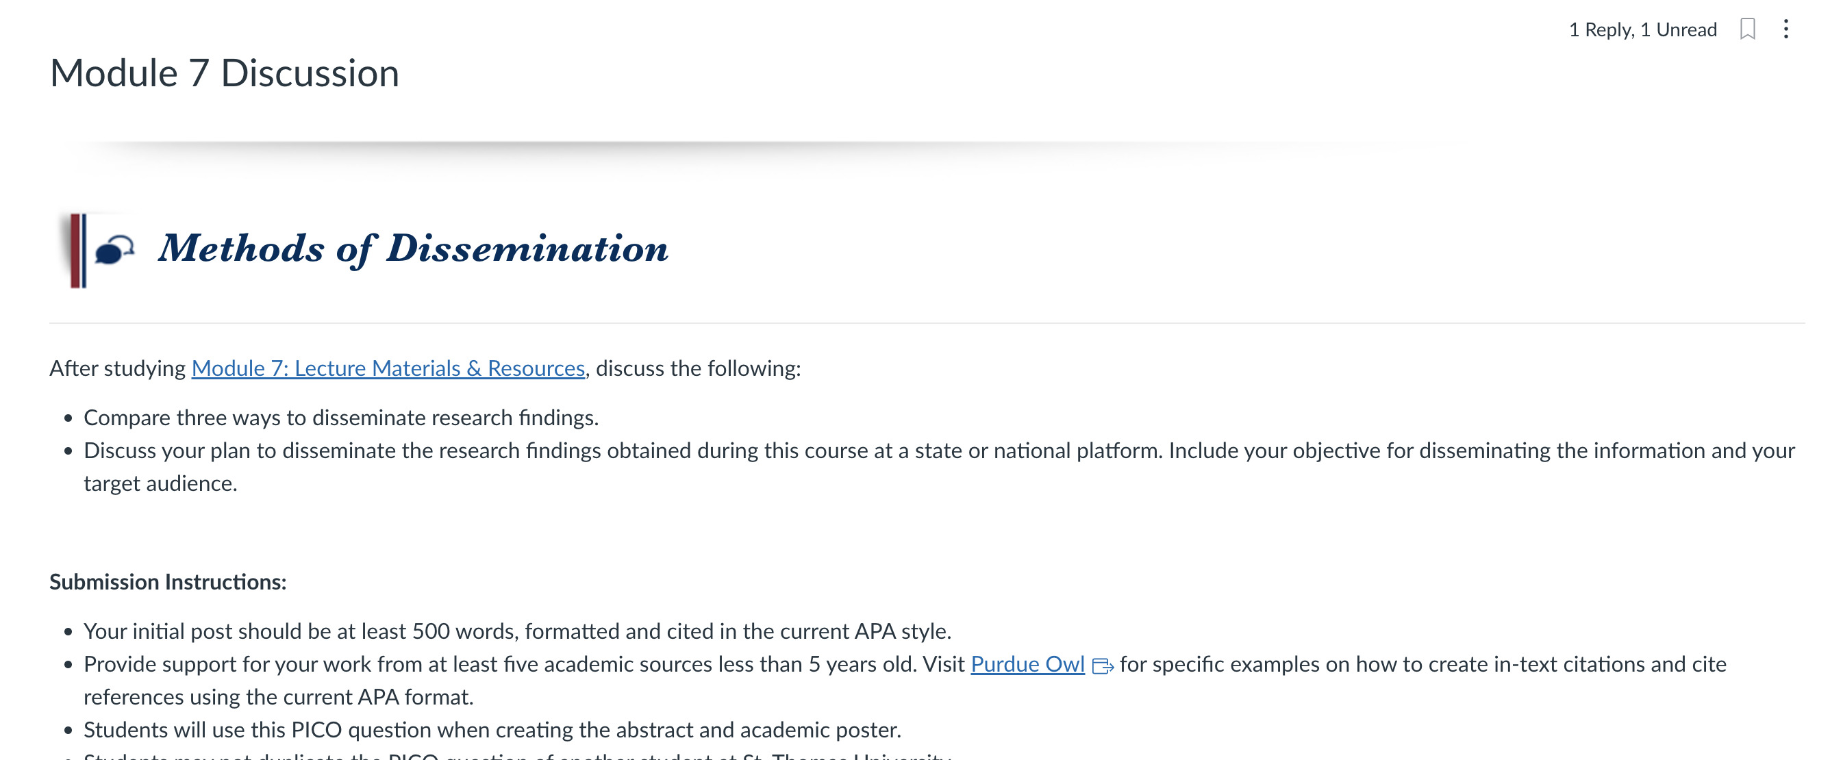
Task: Open the three-dot options menu
Action: pyautogui.click(x=1786, y=29)
